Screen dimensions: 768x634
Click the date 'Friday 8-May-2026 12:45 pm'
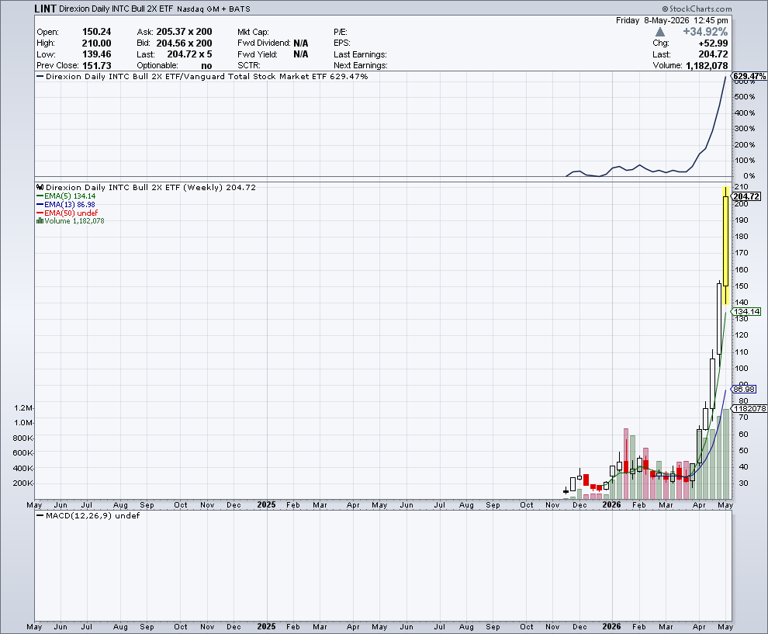pyautogui.click(x=672, y=21)
